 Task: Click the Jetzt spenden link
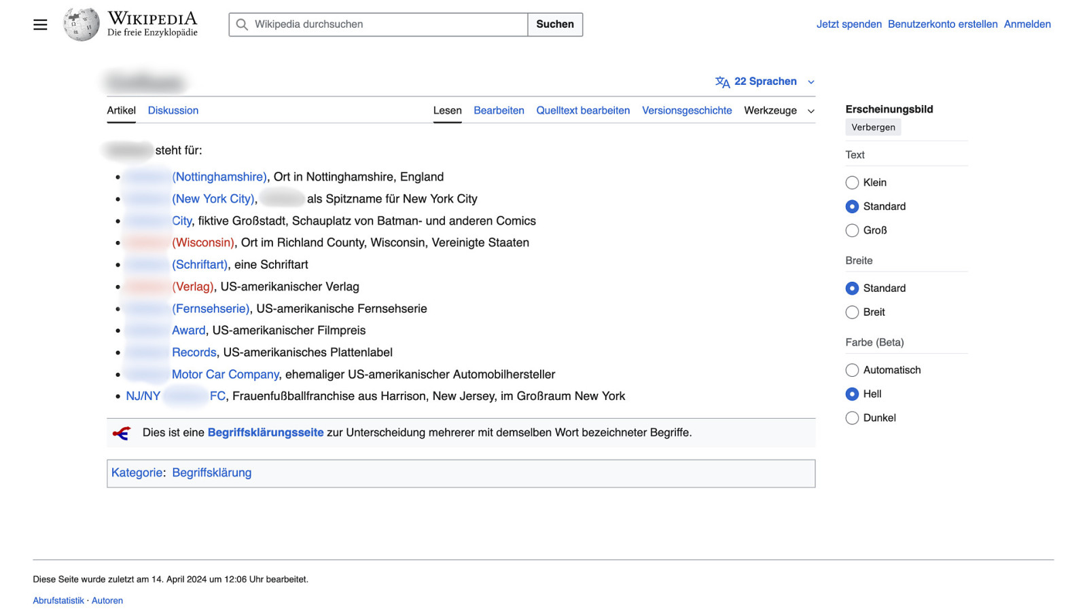point(849,24)
